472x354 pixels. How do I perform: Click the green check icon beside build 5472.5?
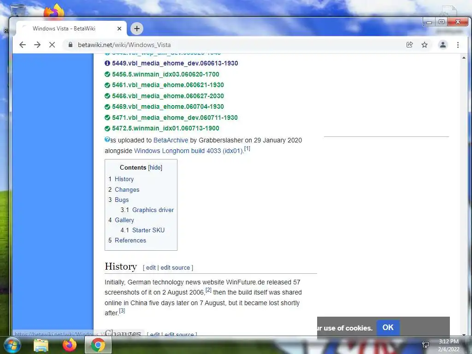pos(107,129)
